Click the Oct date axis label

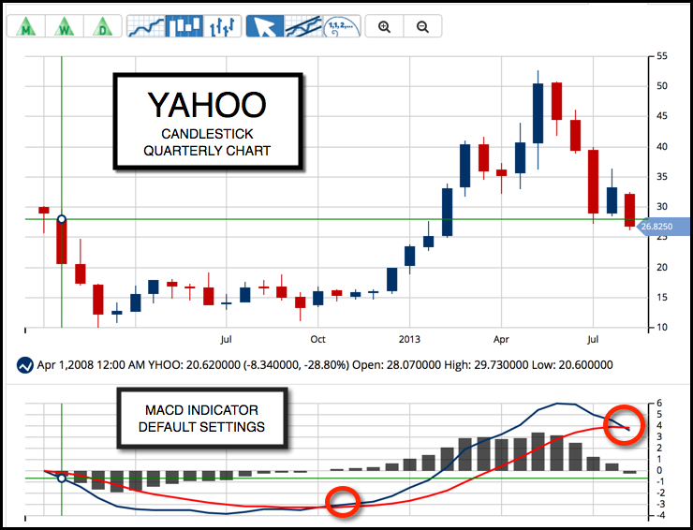click(x=317, y=340)
